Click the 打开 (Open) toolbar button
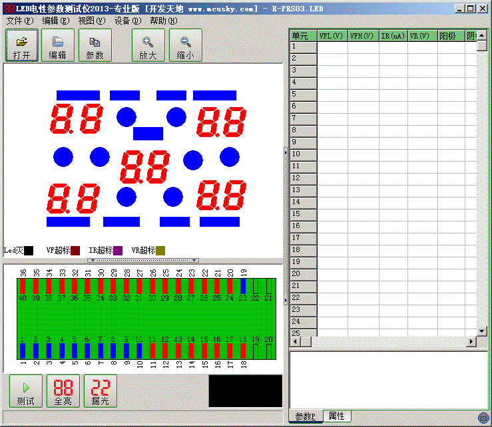The height and width of the screenshot is (427, 492). (x=22, y=46)
